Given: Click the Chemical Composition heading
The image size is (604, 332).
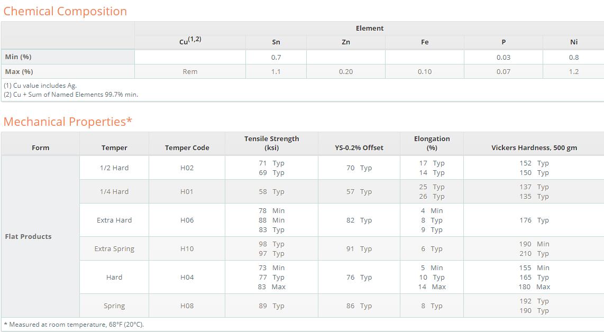Looking at the screenshot, I should click(x=65, y=11).
